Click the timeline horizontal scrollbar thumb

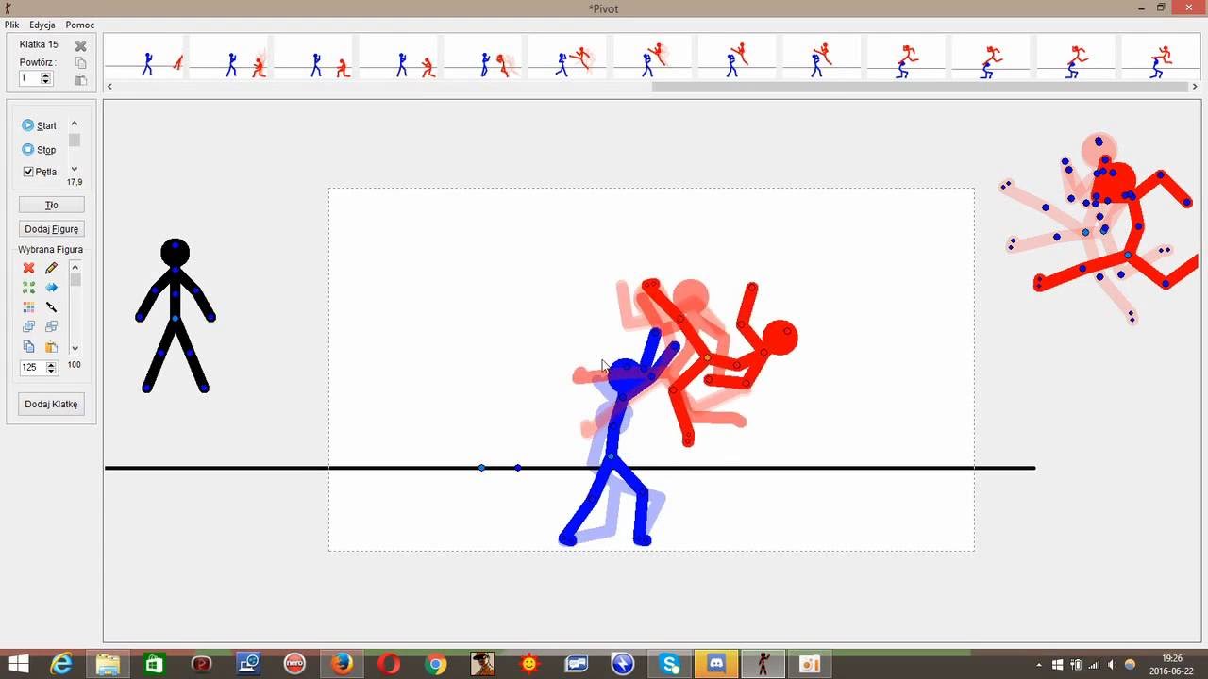point(919,87)
